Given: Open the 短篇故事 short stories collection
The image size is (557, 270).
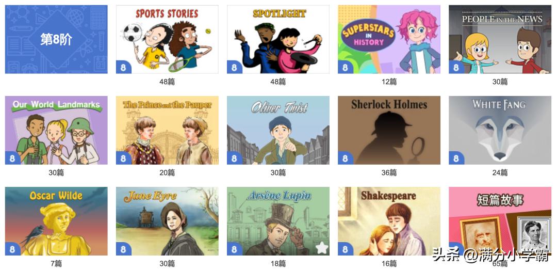Looking at the screenshot, I should (x=500, y=221).
